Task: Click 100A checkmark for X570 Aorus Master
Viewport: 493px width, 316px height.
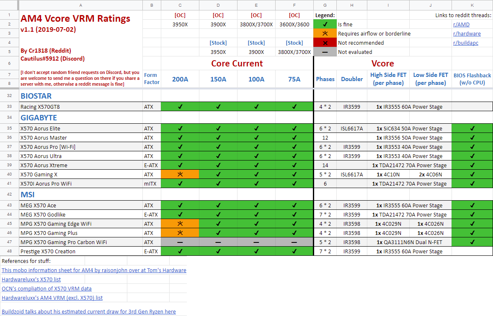Action: (256, 138)
